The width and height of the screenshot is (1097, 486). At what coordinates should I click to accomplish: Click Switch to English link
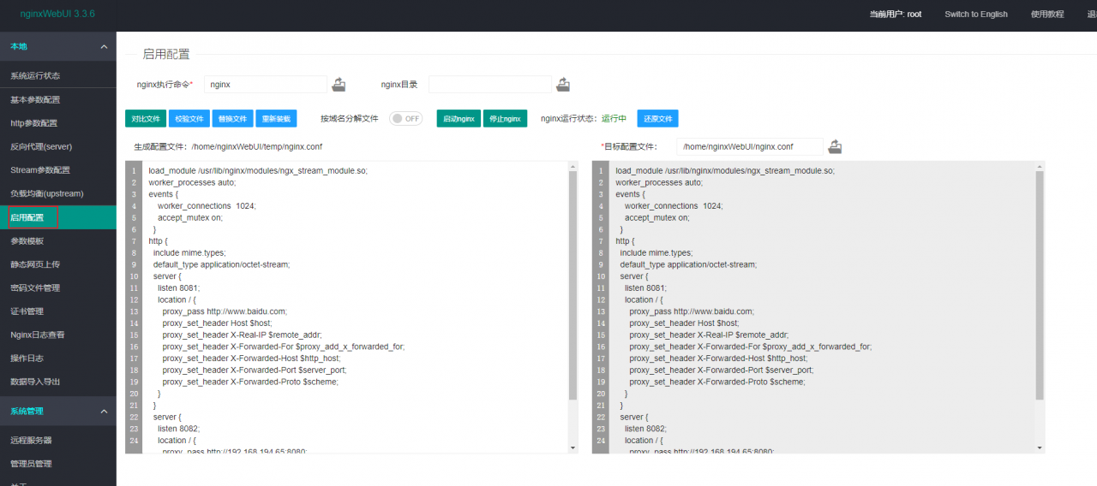tap(976, 15)
